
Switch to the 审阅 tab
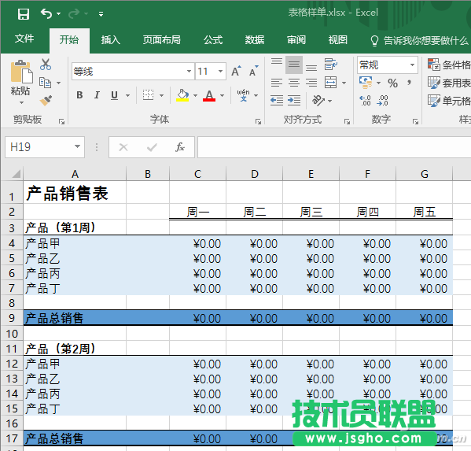pos(296,39)
